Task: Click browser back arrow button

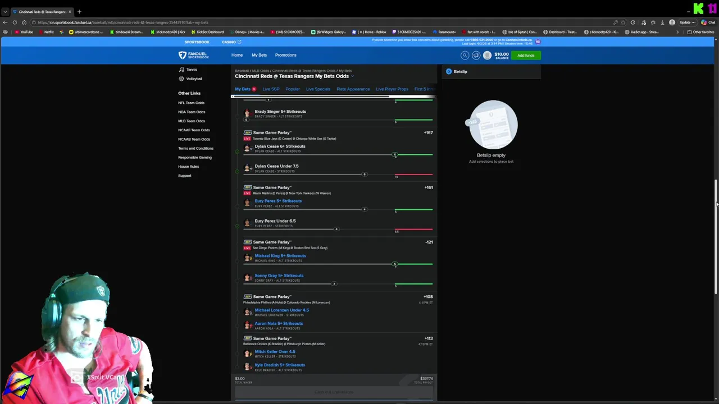Action: 6,22
